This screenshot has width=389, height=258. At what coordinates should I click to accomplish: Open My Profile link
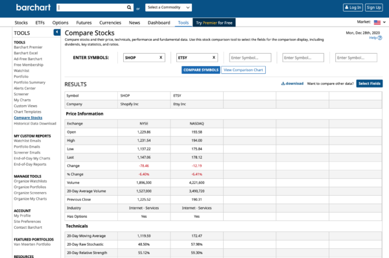(x=22, y=216)
